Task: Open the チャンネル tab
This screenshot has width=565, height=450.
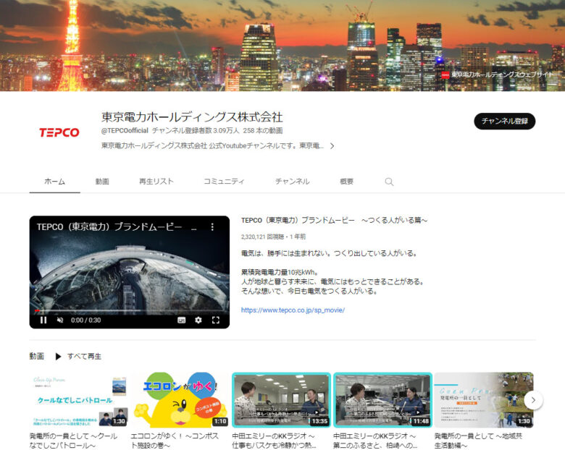Action: (292, 182)
